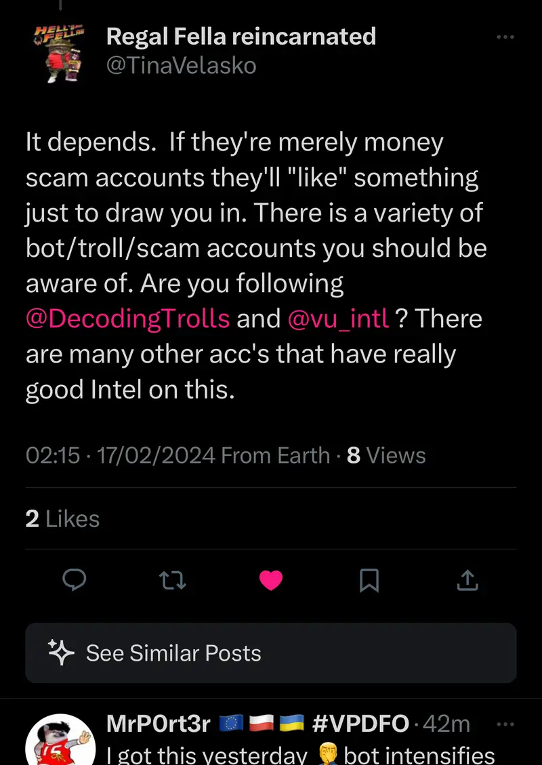Share the post using the upload icon

(x=467, y=580)
